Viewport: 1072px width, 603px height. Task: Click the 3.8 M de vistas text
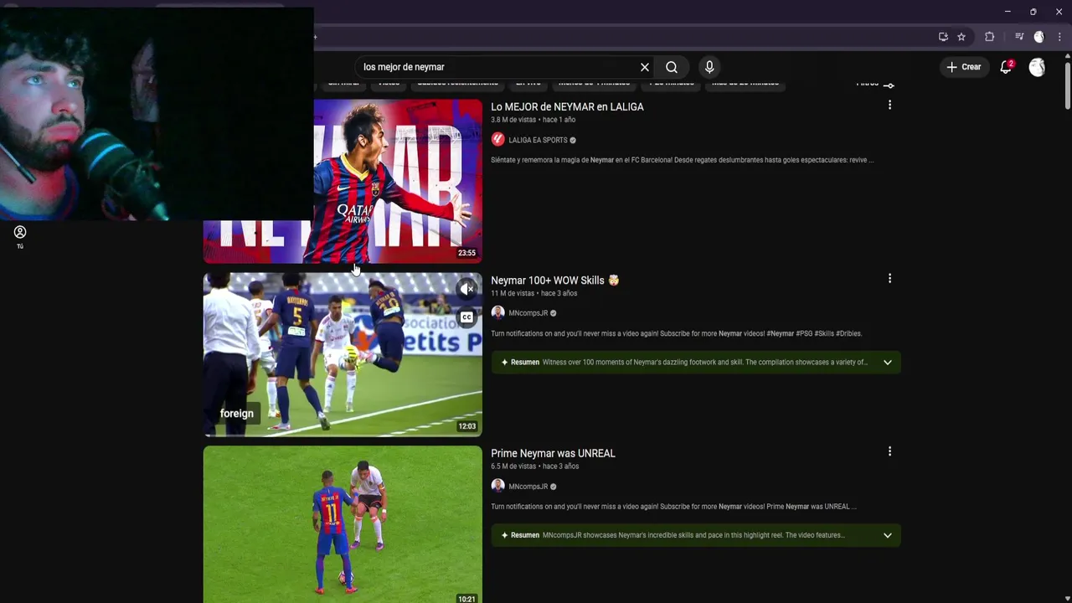coord(513,120)
